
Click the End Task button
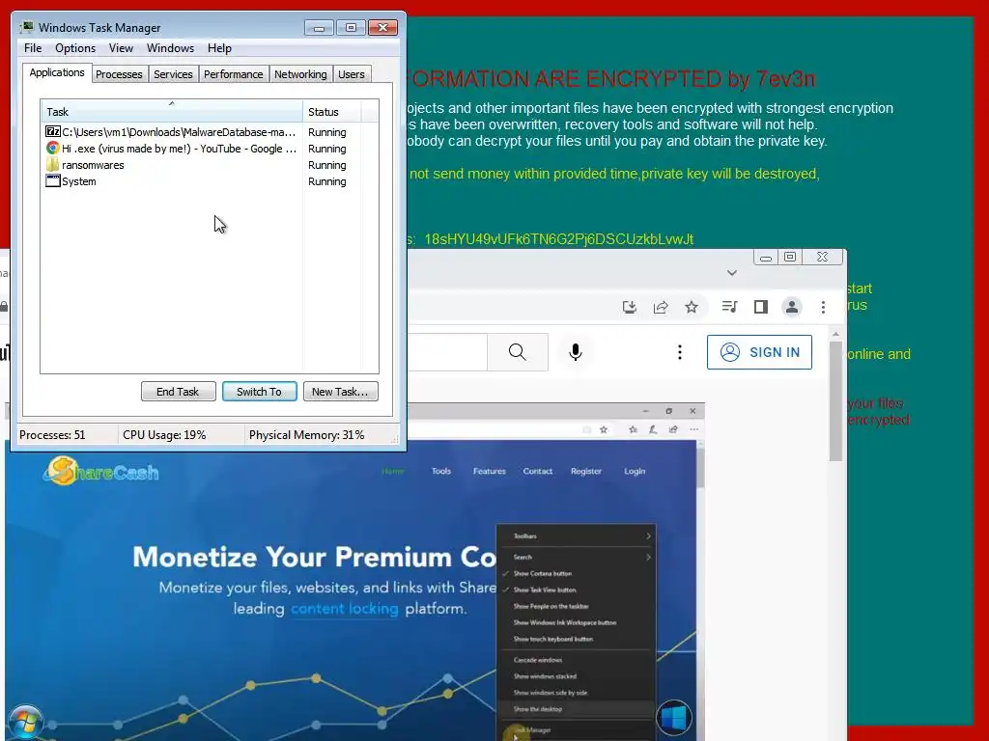(178, 392)
